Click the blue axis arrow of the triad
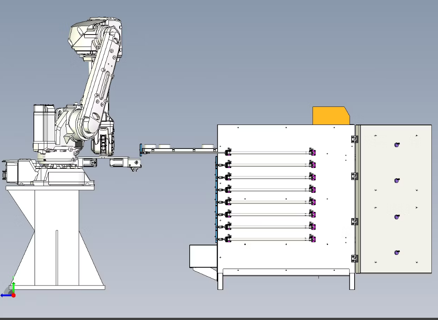This screenshot has width=438, height=320. click(6, 295)
